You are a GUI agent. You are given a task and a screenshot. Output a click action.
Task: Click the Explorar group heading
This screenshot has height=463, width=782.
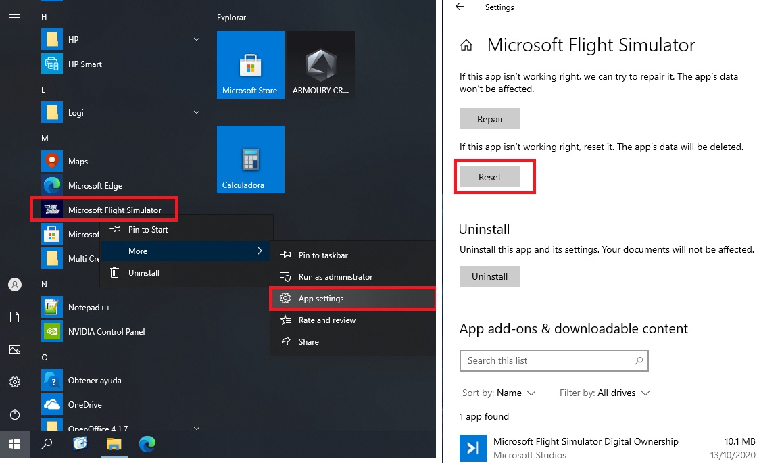point(231,18)
